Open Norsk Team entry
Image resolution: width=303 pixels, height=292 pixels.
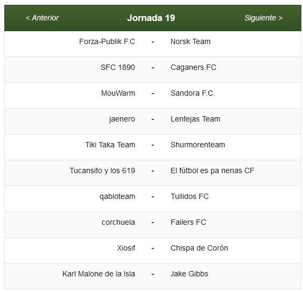coord(191,41)
